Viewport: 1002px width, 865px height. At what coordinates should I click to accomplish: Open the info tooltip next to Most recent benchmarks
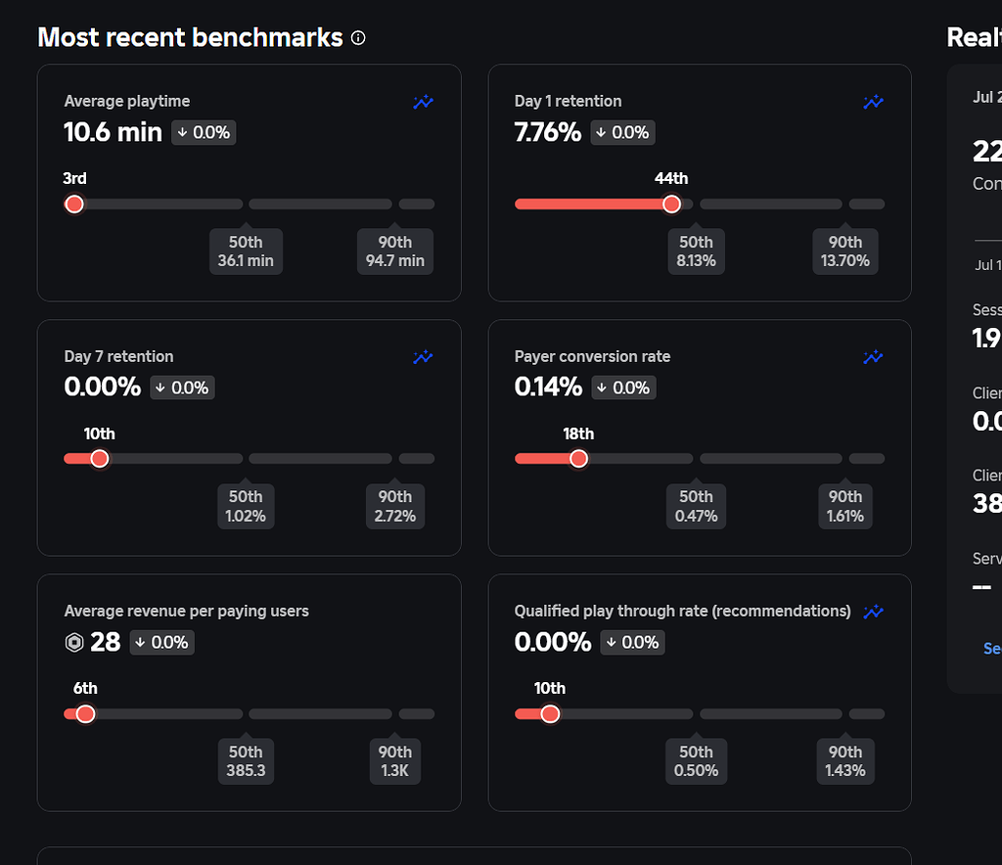pos(357,38)
